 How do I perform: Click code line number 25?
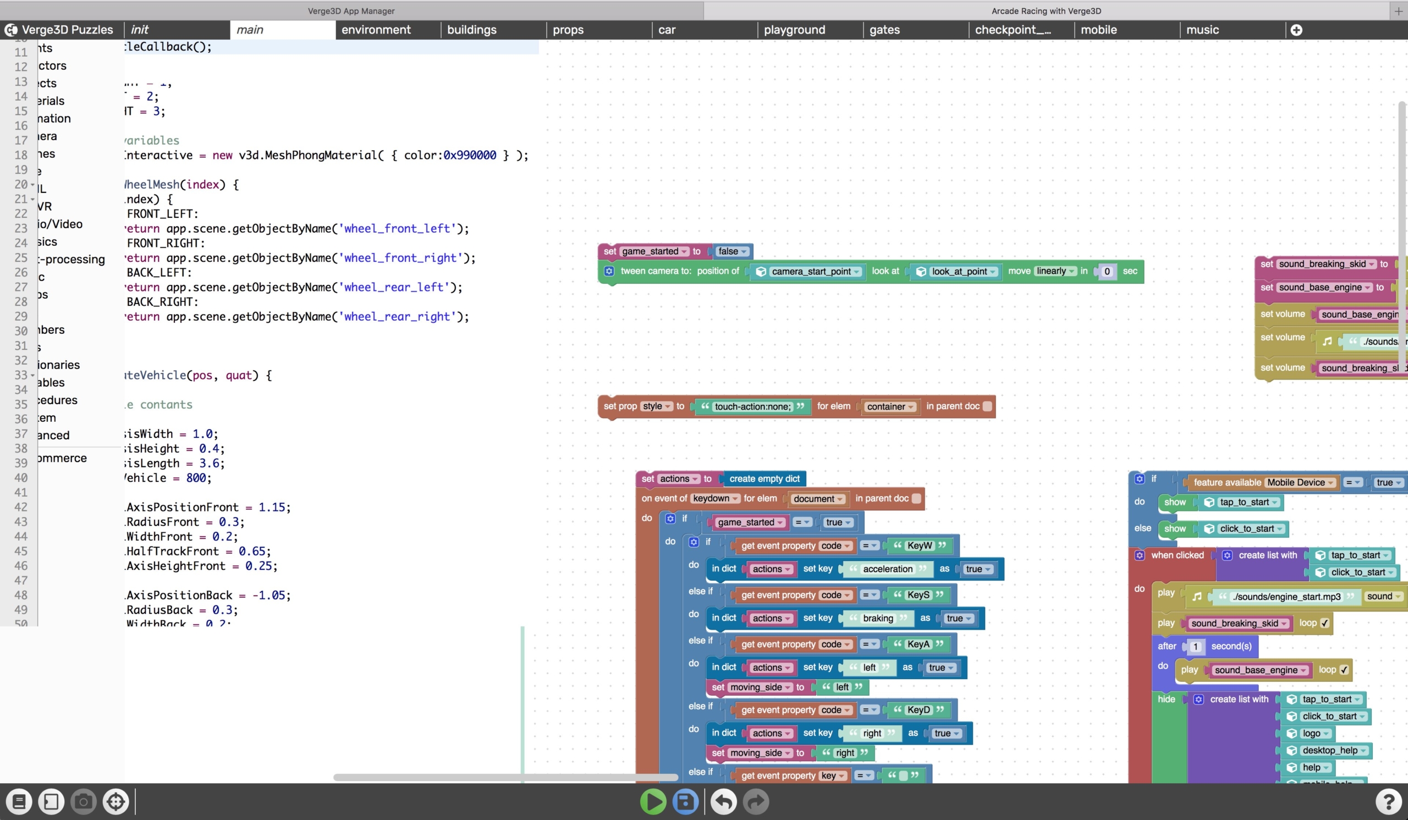(x=21, y=258)
